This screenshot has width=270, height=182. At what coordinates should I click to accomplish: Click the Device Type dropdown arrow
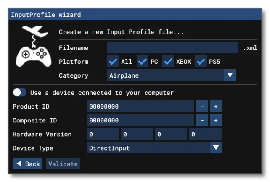(216, 148)
